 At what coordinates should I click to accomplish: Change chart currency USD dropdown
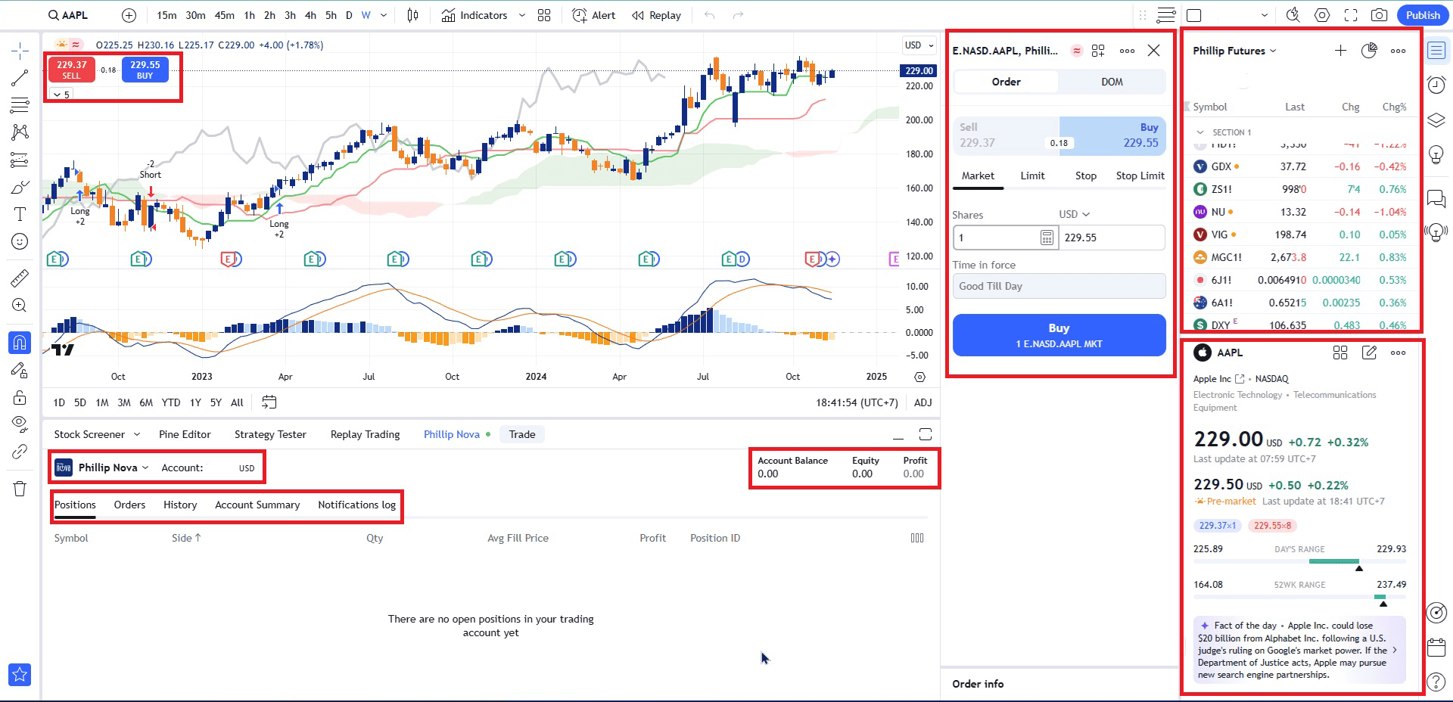pos(919,45)
